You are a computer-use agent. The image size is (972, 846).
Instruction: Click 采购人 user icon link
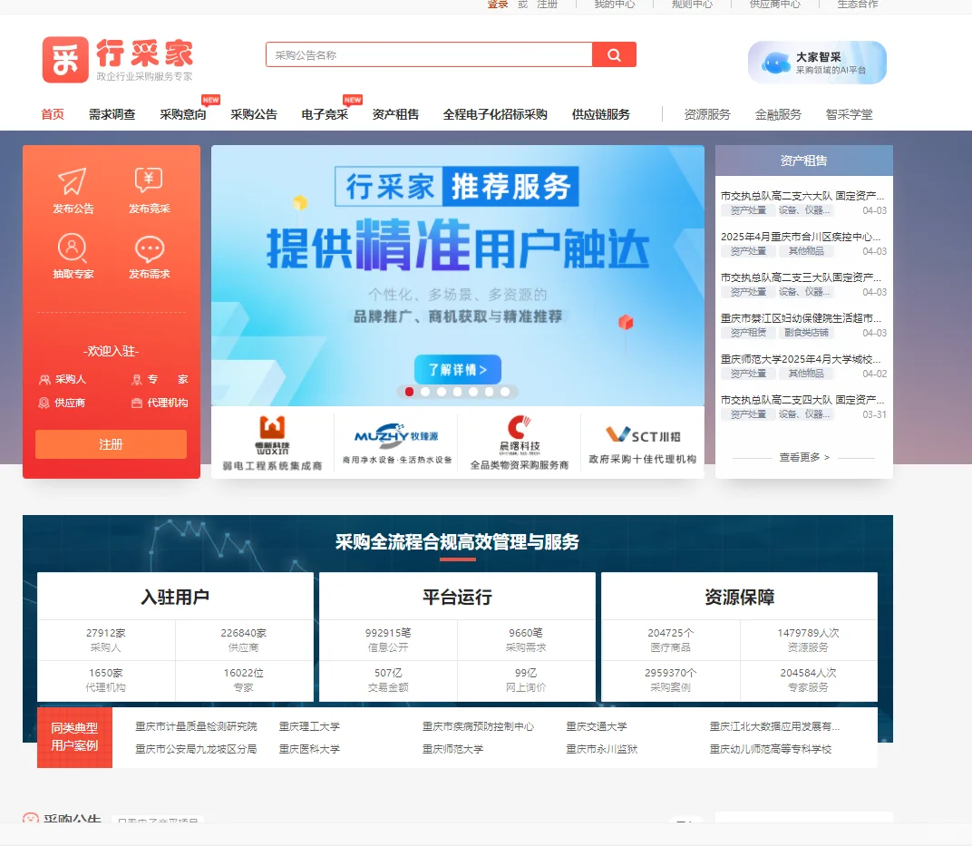coord(63,379)
